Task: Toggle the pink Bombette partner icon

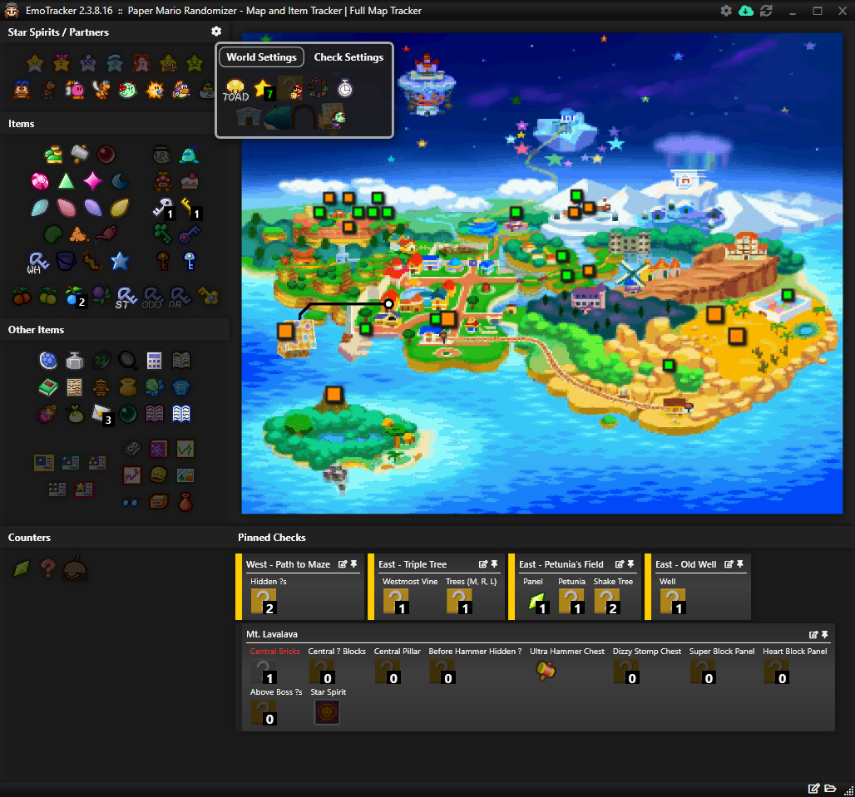Action: pyautogui.click(x=75, y=90)
